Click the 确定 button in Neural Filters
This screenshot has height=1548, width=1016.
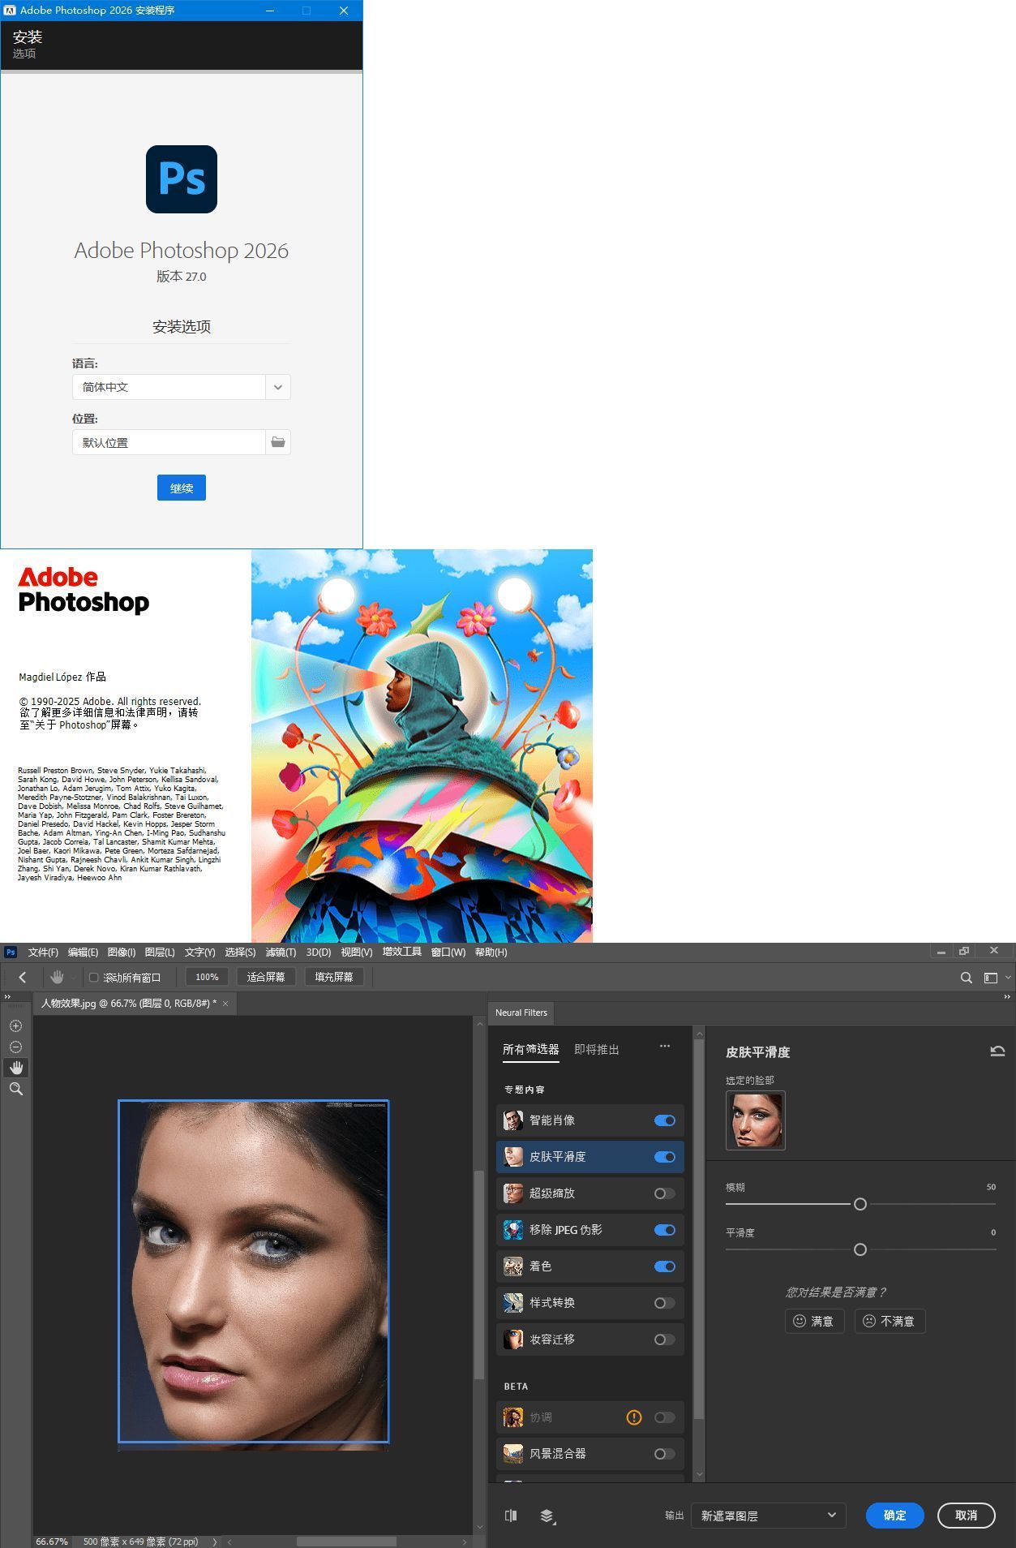coord(894,1516)
